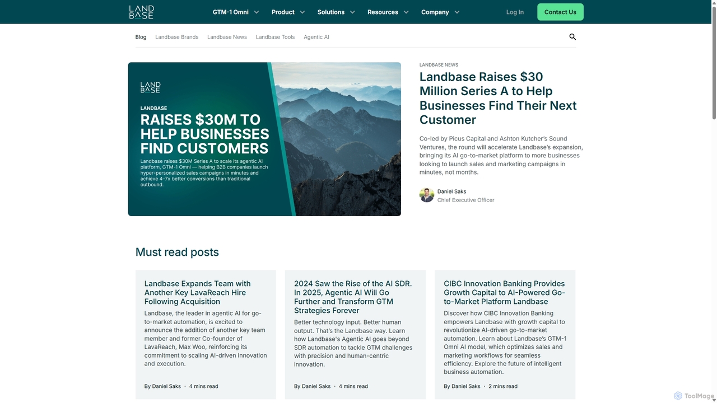Image resolution: width=717 pixels, height=403 pixels.
Task: Expand the Product menu chevron
Action: pos(302,12)
